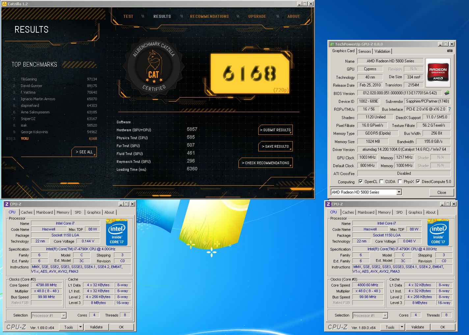Viewport: 469px width, 335px height.
Task: Click Validate in the left CPU-Z window
Action: [96, 327]
